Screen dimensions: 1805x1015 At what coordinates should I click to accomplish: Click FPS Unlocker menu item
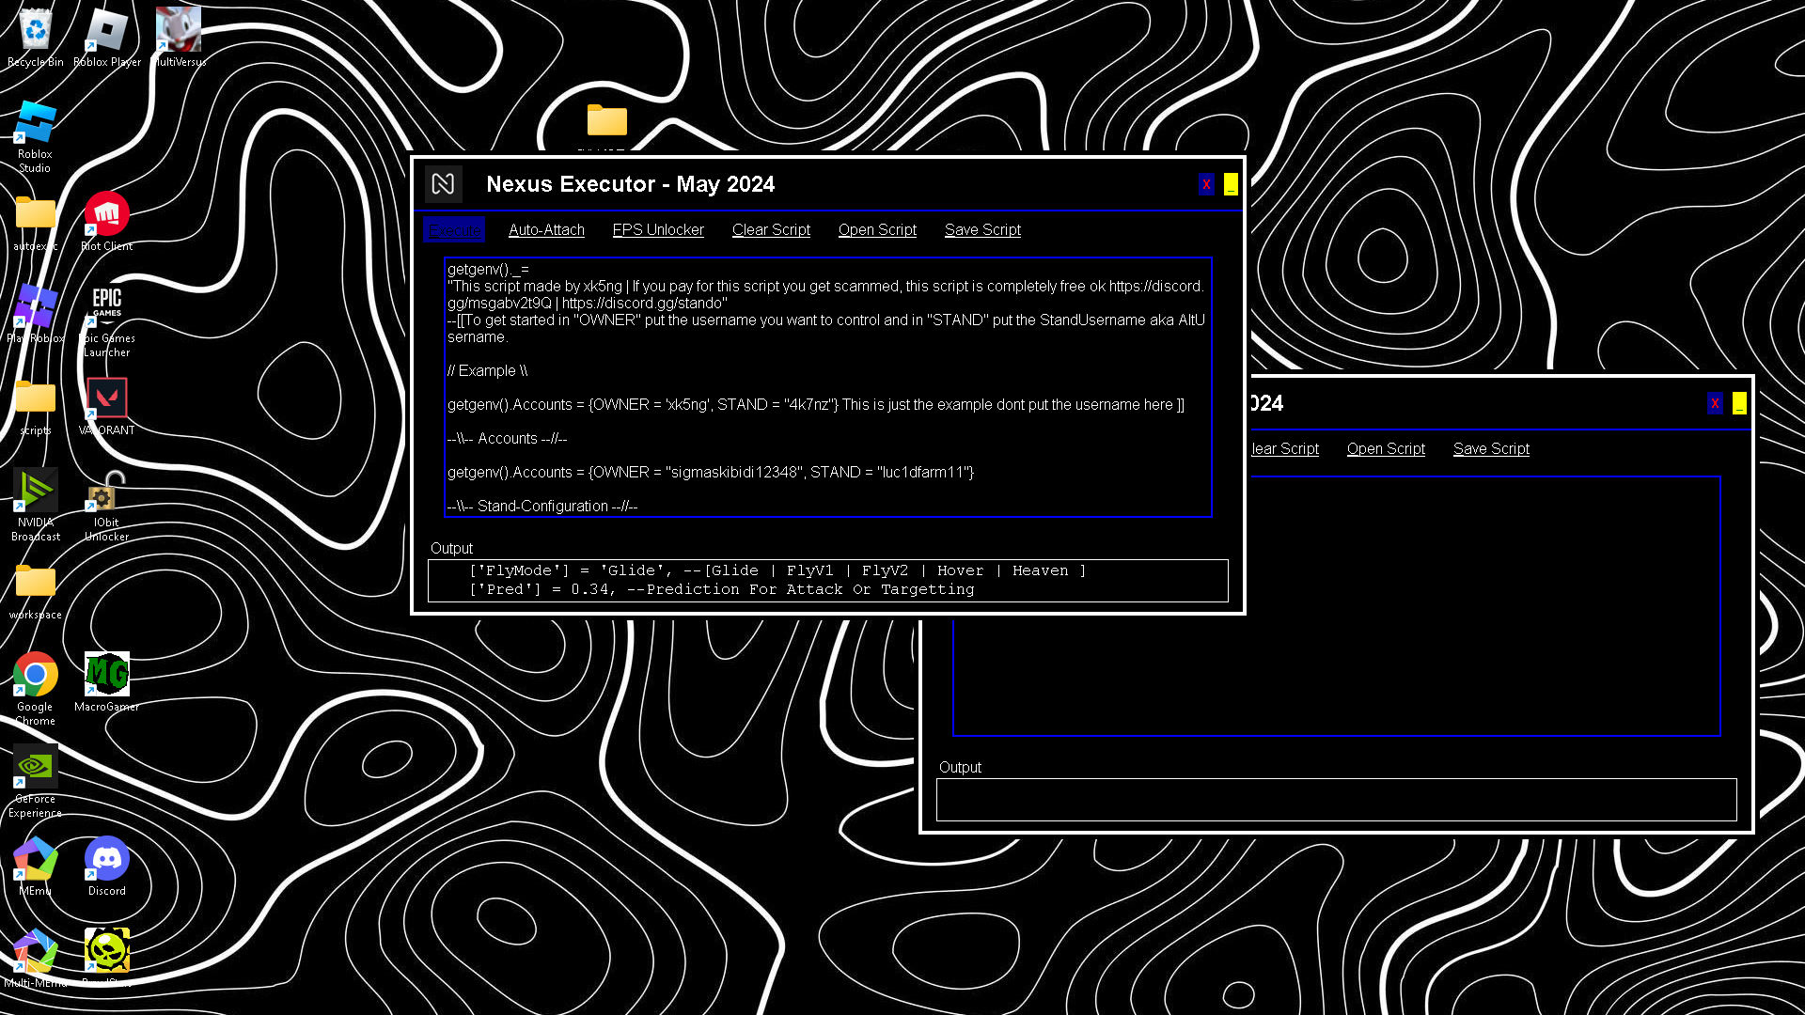click(658, 230)
